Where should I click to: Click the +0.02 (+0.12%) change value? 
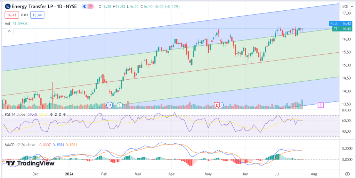pyautogui.click(x=167, y=7)
